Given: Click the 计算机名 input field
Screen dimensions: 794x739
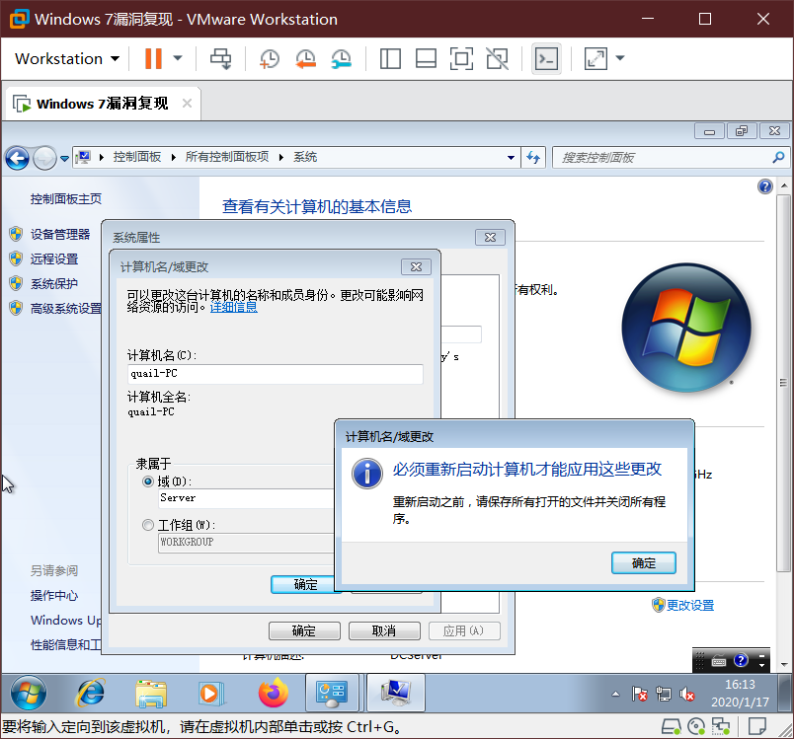Looking at the screenshot, I should (275, 374).
